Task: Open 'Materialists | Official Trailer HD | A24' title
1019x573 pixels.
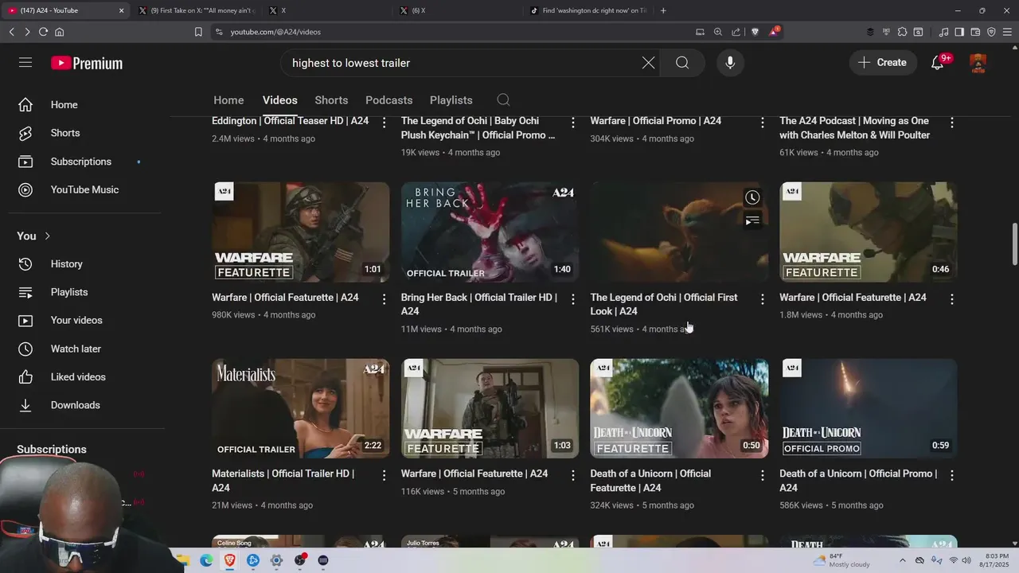Action: [283, 481]
